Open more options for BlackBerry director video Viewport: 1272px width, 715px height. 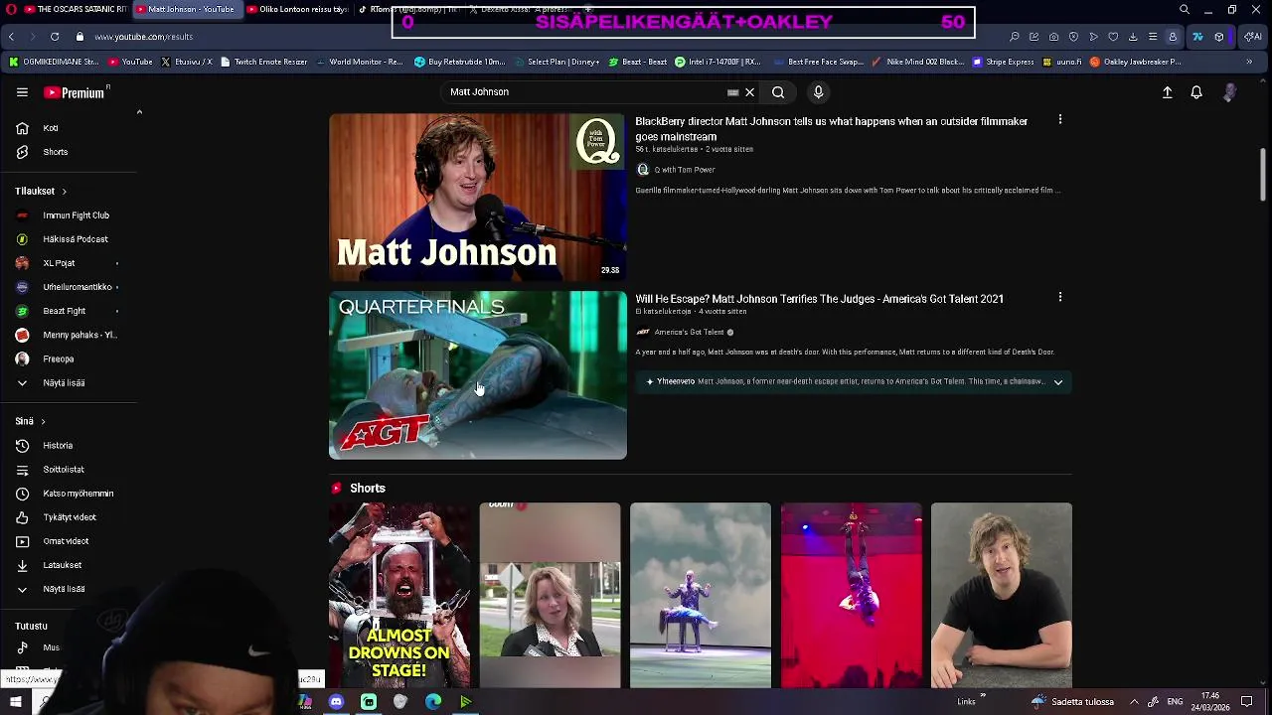tap(1060, 120)
